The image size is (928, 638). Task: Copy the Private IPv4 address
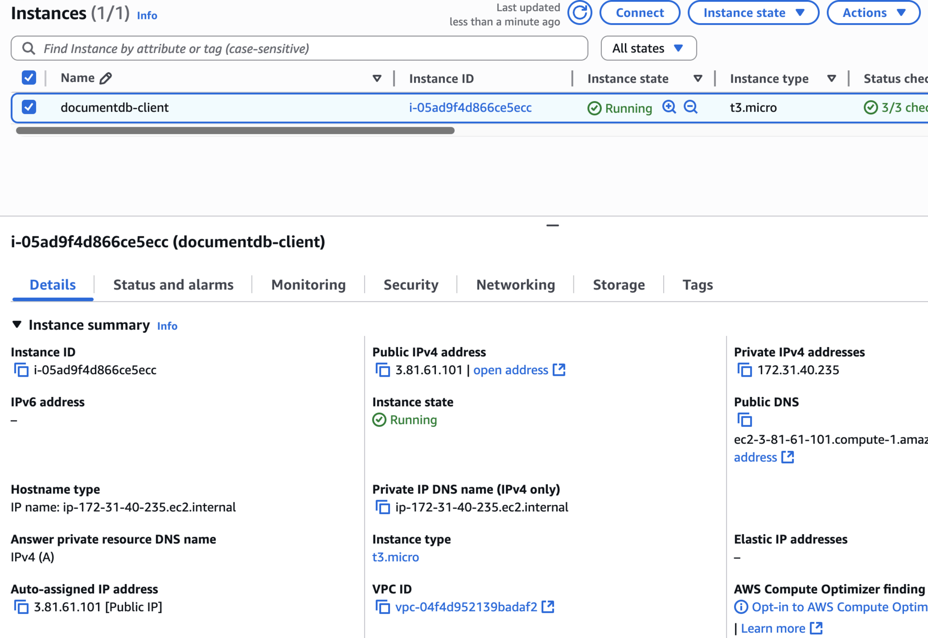click(x=745, y=370)
